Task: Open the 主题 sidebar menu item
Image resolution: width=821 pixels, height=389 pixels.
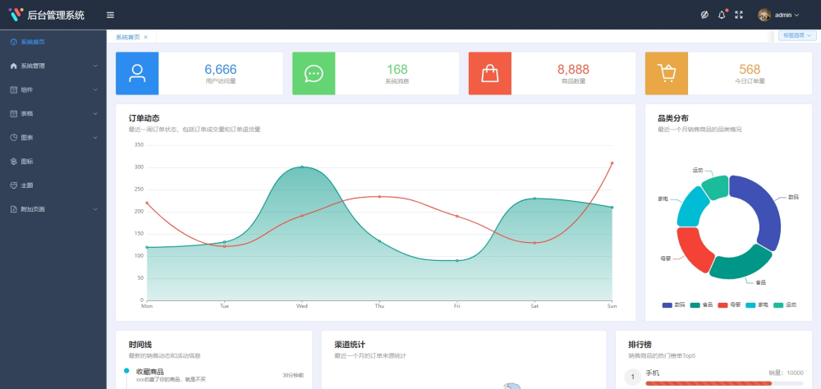Action: pyautogui.click(x=27, y=185)
